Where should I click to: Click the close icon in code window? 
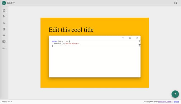tap(137, 38)
